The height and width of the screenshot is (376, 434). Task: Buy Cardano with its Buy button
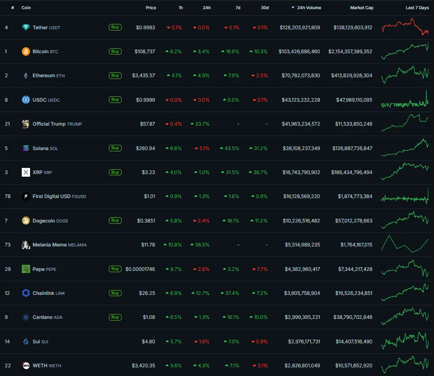[115, 317]
